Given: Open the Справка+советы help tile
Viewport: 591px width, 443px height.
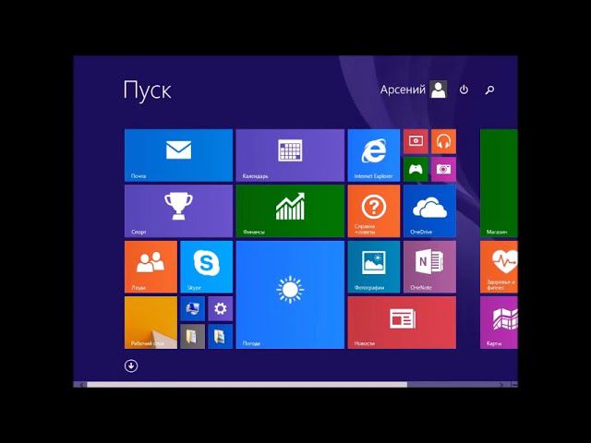Looking at the screenshot, I should click(x=373, y=211).
